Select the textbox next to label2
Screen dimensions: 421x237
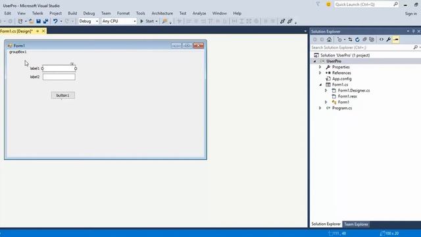point(59,77)
